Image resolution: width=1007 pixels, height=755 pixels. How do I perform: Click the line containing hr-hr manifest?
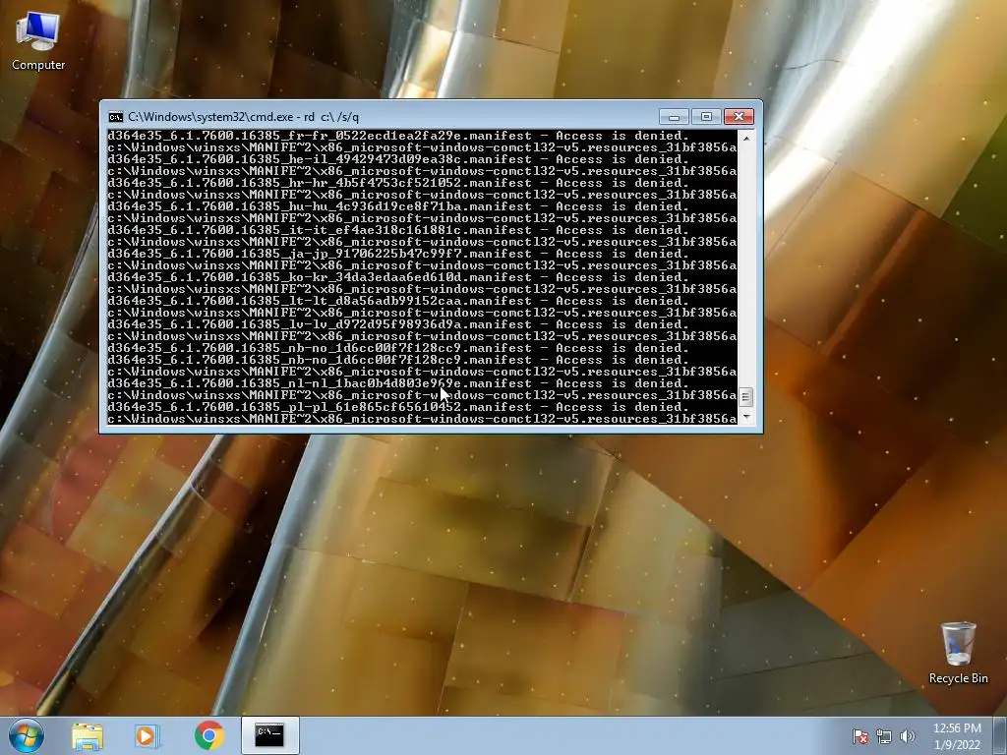(x=398, y=183)
